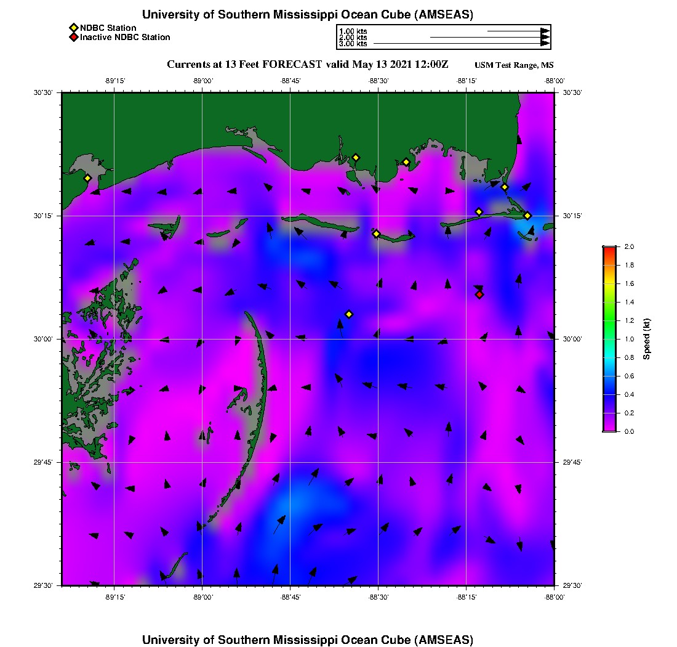Click the yellow NDBC Station legend diamond
This screenshot has height=647, width=677.
(73, 28)
